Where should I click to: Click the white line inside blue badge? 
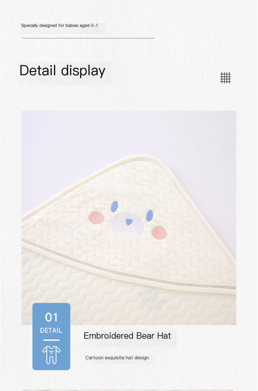pos(51,340)
